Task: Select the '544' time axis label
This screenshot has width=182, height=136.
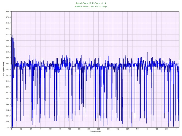Action: [176, 129]
